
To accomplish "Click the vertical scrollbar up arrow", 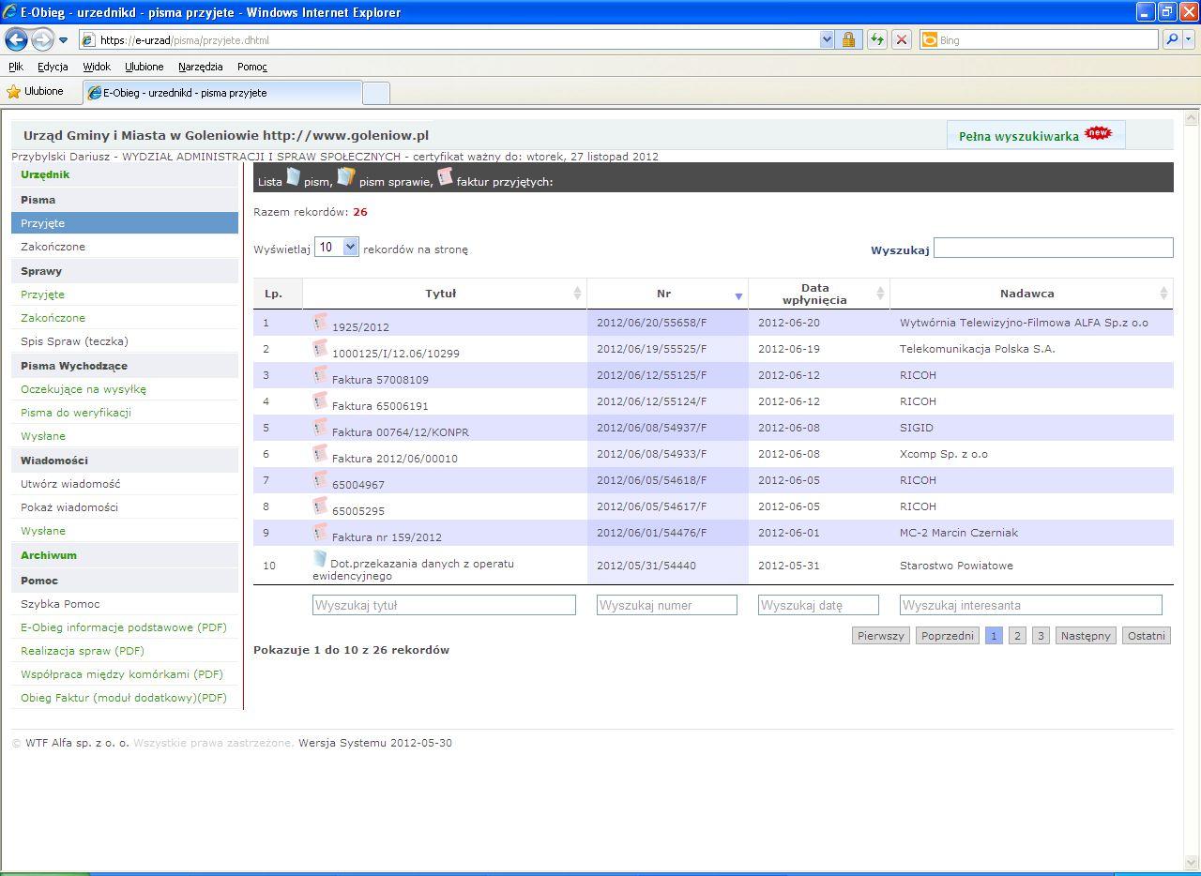I will click(1192, 118).
